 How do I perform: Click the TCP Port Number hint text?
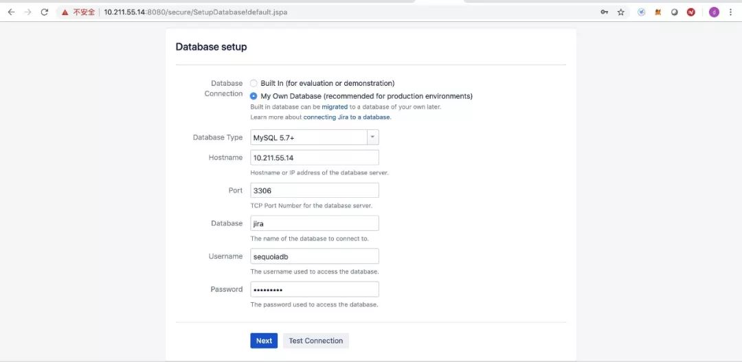pyautogui.click(x=311, y=206)
